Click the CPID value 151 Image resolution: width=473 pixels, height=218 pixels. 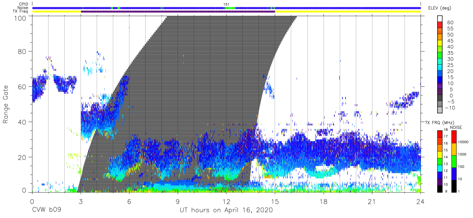[x=226, y=4]
